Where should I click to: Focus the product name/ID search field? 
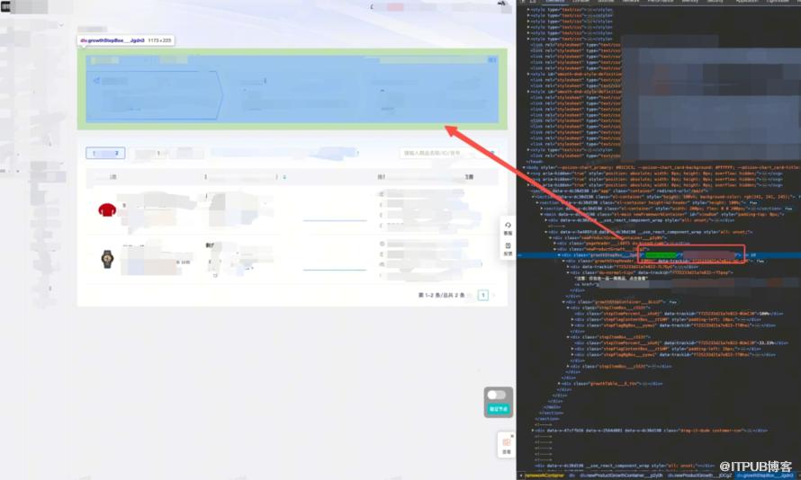coord(439,153)
